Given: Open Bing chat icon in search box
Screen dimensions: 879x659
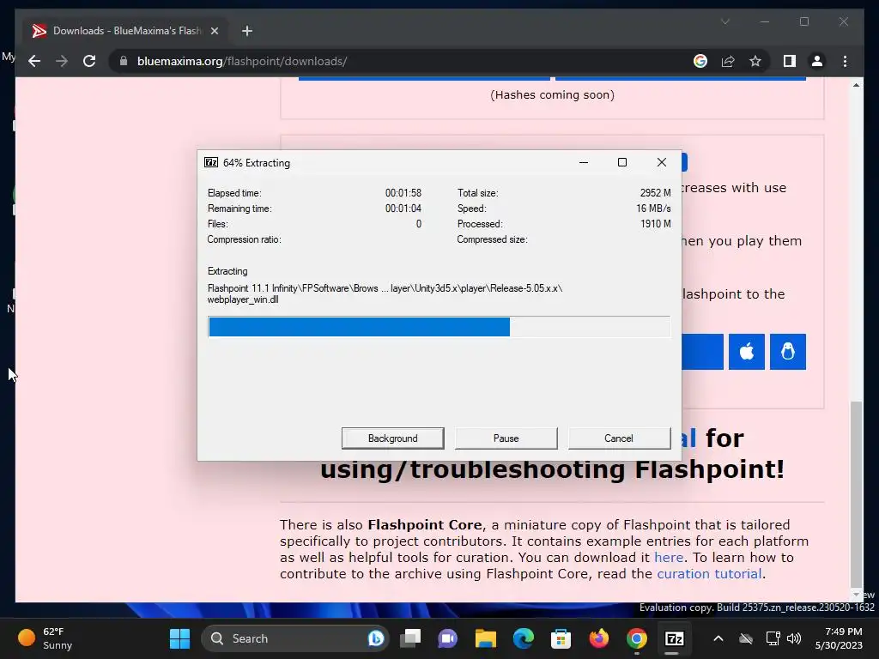Looking at the screenshot, I should [376, 638].
